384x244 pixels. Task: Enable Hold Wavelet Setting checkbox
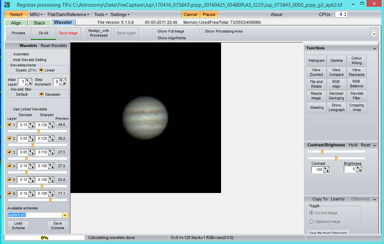pyautogui.click(x=9, y=60)
